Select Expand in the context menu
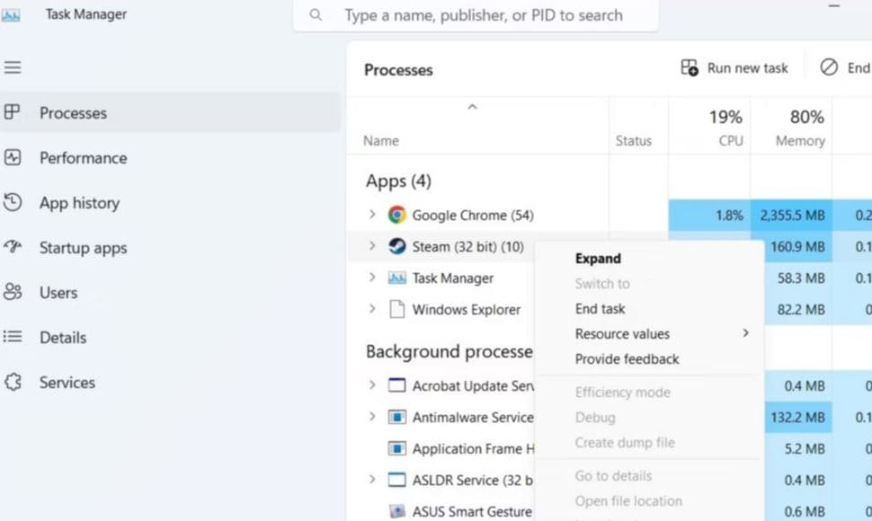This screenshot has height=521, width=872. pyautogui.click(x=598, y=258)
